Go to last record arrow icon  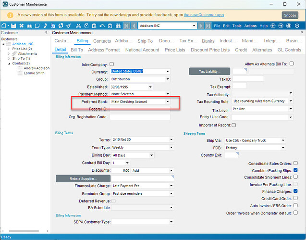[208, 25]
